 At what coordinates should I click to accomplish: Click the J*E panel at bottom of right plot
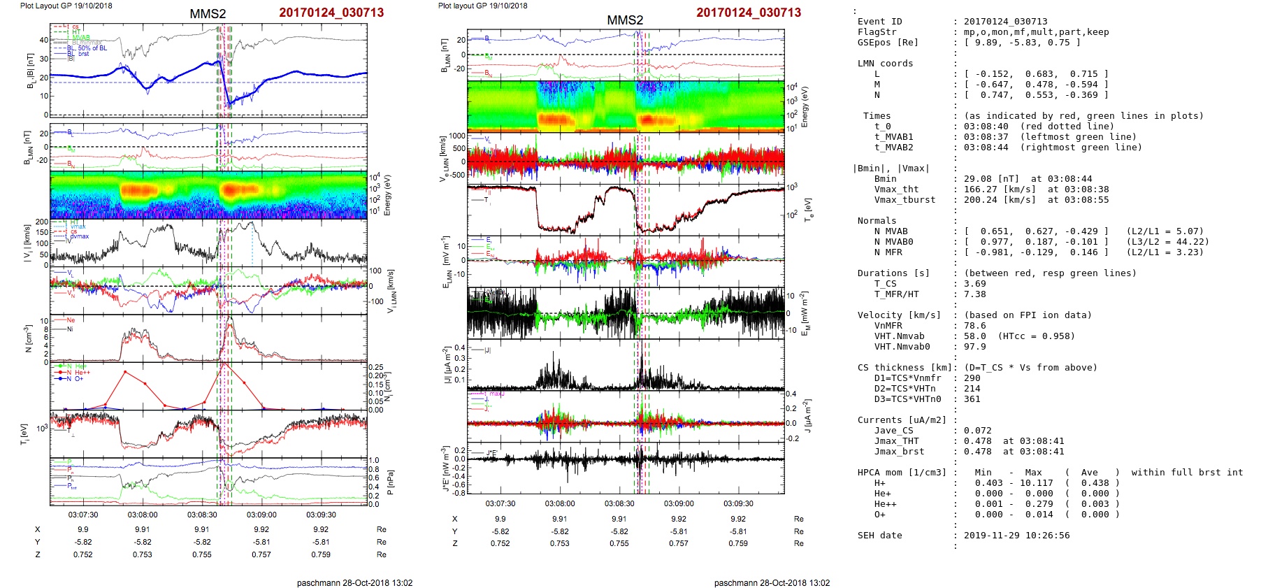click(626, 468)
